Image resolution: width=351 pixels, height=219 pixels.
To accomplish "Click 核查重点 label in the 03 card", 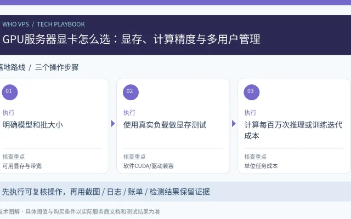I will pyautogui.click(x=256, y=157).
